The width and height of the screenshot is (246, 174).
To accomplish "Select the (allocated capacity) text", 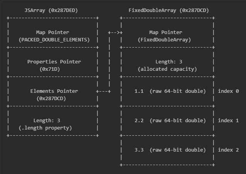I will point(167,69).
